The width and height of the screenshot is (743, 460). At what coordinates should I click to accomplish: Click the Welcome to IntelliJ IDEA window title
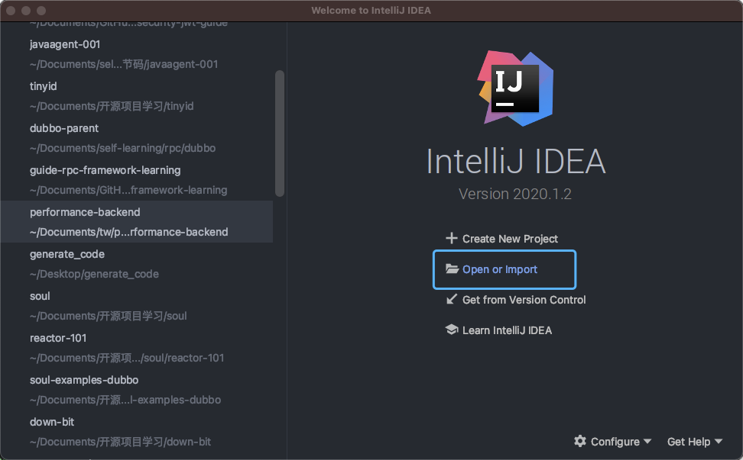click(x=371, y=11)
